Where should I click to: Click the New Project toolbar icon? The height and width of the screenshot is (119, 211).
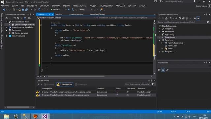click(14, 10)
